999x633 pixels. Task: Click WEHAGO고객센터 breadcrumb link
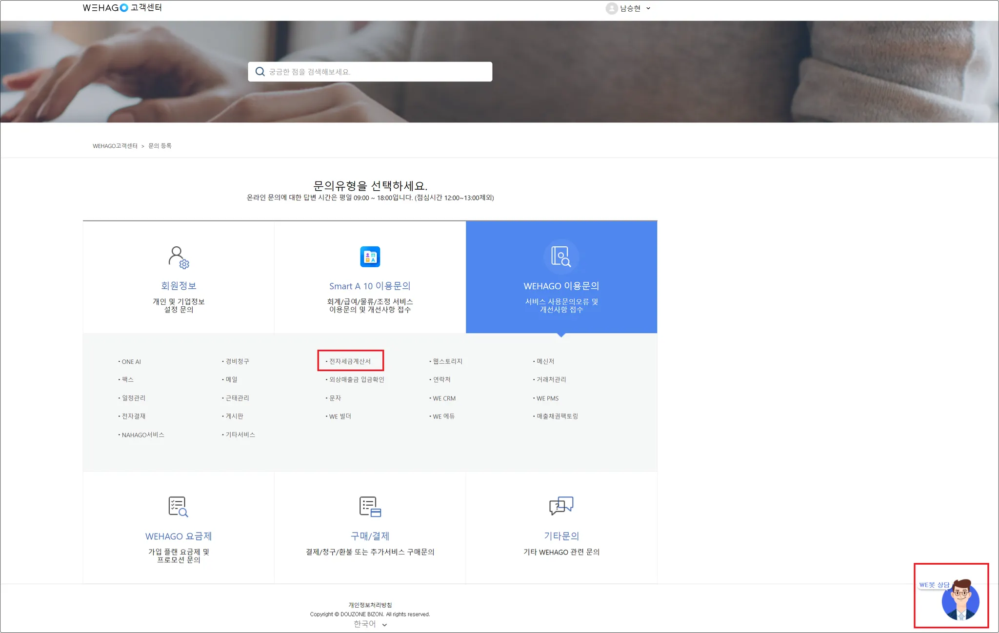[x=115, y=146]
